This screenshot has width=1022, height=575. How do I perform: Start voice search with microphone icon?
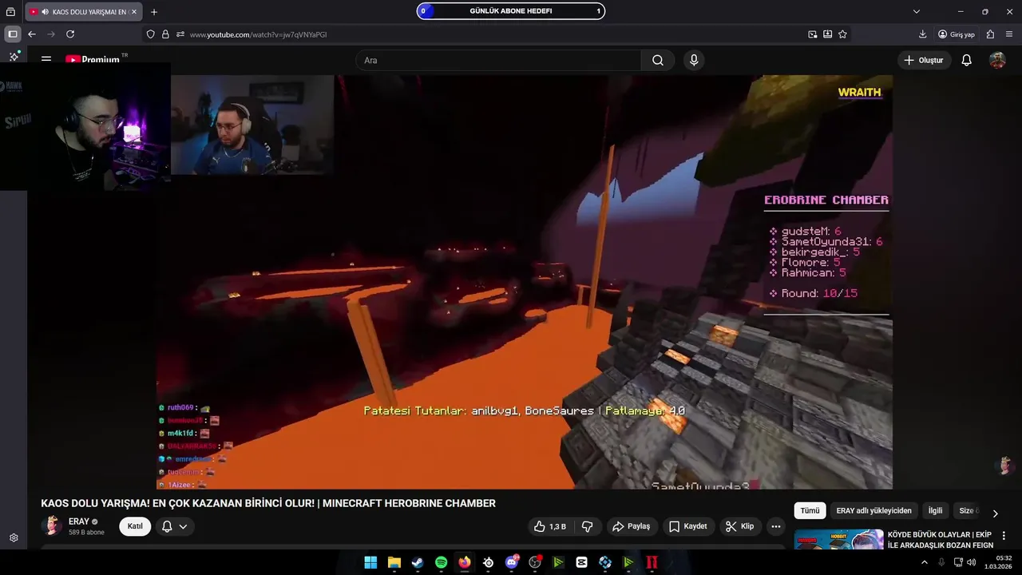pos(694,60)
